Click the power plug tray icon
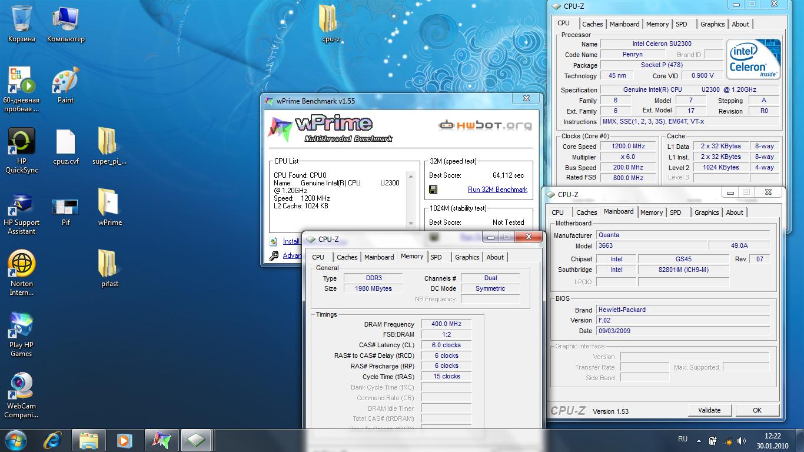This screenshot has width=804, height=452. (x=713, y=440)
